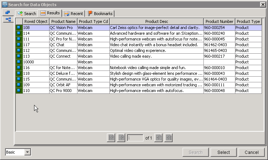Screen dimensions: 268x160
Task: Click the QC Pro for N... name cell
Action: (63, 39)
